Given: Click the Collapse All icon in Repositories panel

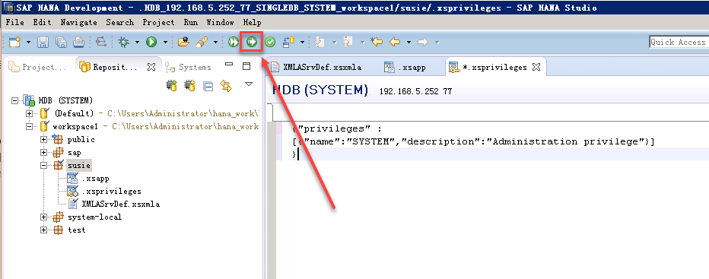Looking at the screenshot, I should [208, 85].
